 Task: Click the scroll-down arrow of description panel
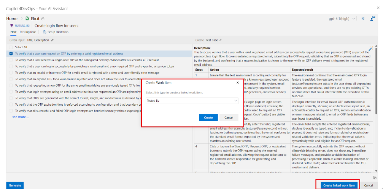[x=376, y=171]
